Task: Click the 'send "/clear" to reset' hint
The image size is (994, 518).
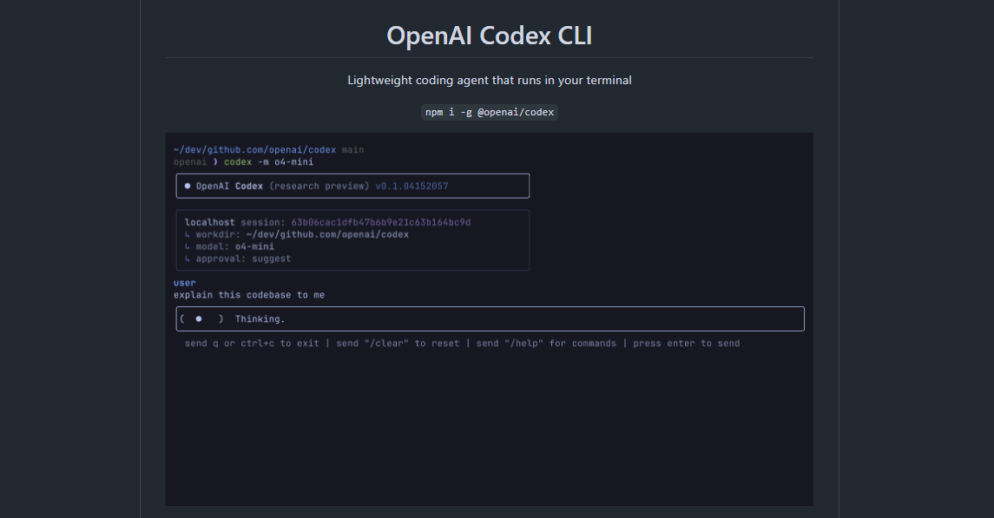Action: click(x=398, y=344)
